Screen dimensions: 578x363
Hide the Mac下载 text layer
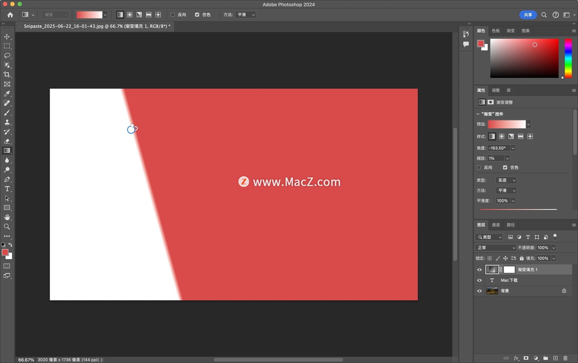pos(479,280)
